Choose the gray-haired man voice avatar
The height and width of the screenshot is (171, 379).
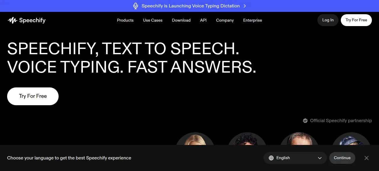[299, 139]
